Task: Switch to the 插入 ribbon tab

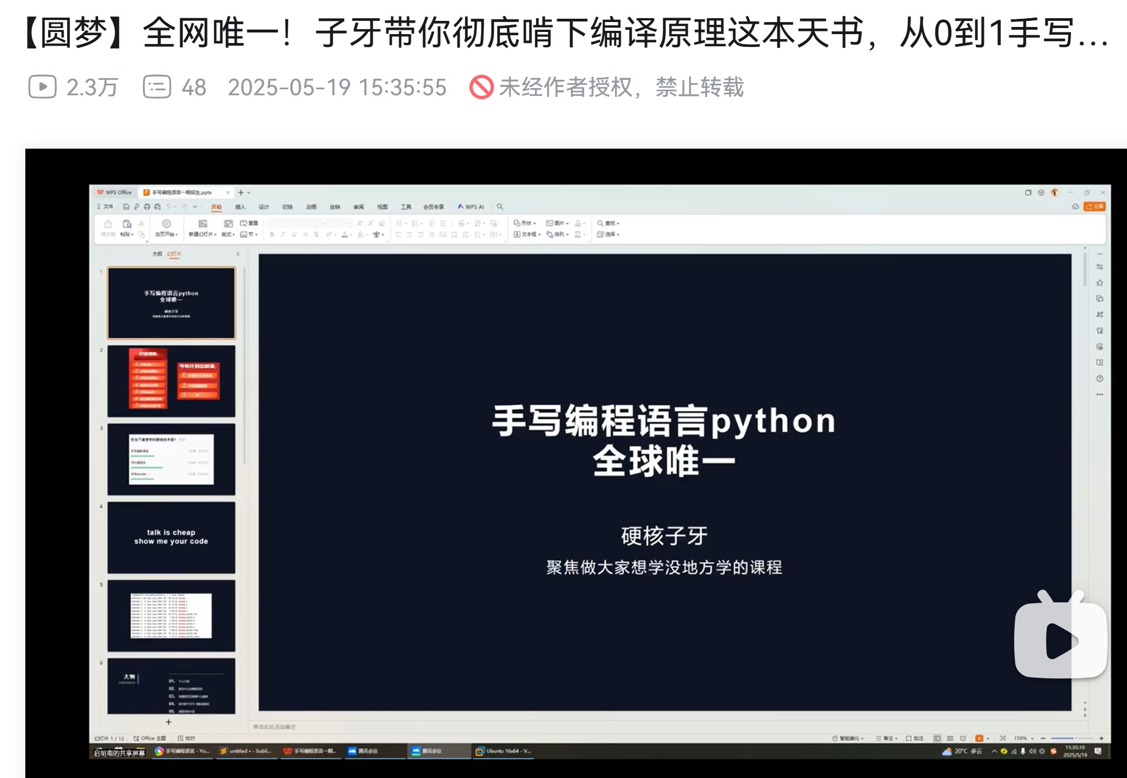Action: [x=240, y=207]
